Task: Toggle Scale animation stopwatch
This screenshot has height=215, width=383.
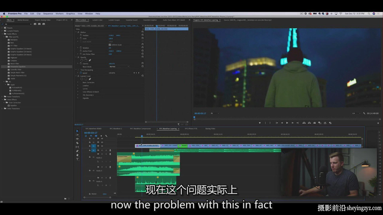Action: coord(81,39)
